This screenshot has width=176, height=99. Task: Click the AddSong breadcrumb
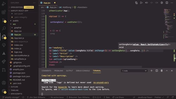click(67, 7)
